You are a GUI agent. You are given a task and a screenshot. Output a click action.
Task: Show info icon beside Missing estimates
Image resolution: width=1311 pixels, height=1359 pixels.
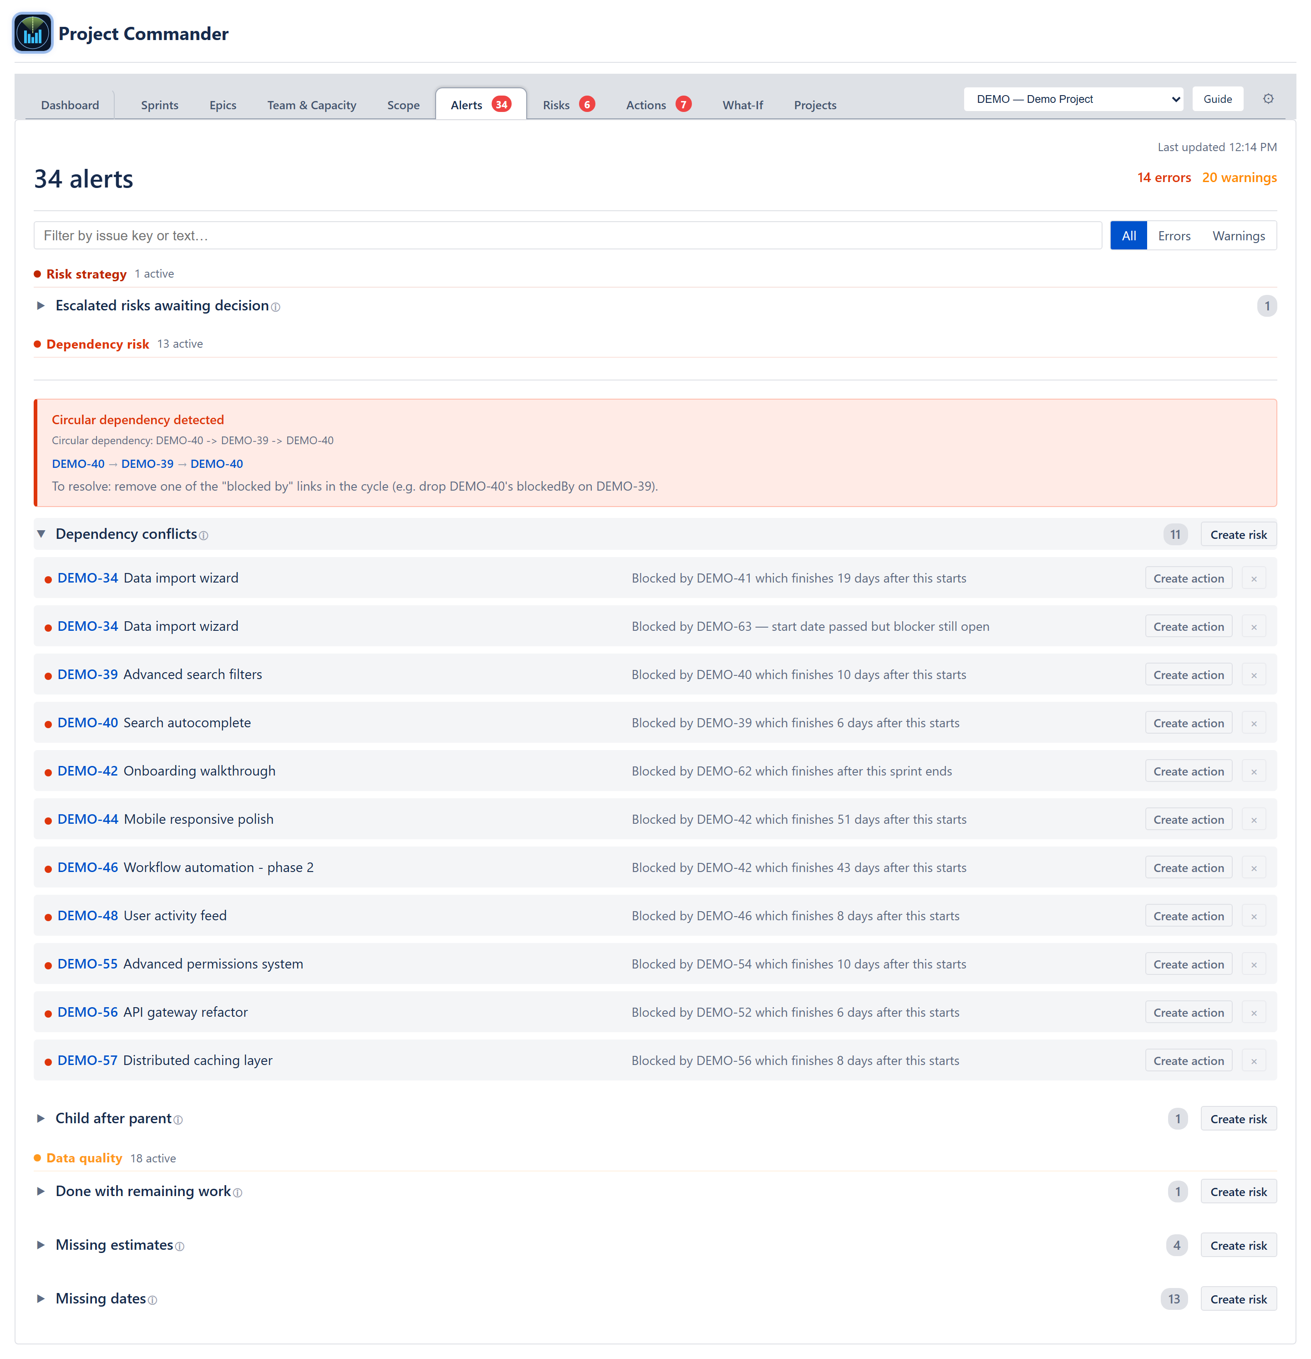tap(180, 1246)
